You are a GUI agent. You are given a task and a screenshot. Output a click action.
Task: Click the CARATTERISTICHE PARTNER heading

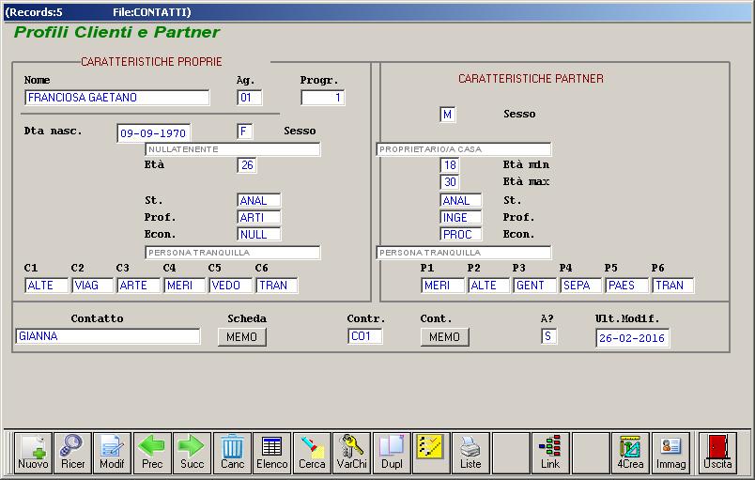coord(531,79)
